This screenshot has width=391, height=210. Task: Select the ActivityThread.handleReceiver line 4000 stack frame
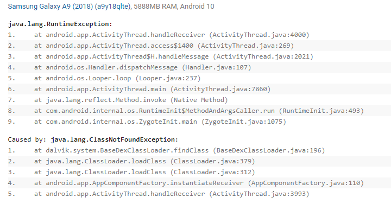tap(199, 35)
